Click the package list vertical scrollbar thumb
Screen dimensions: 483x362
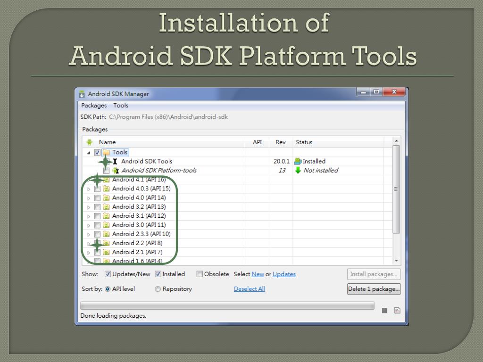pos(396,189)
